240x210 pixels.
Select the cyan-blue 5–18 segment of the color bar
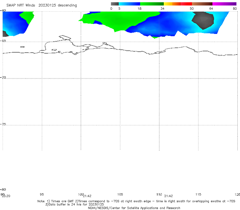pos(129,4)
